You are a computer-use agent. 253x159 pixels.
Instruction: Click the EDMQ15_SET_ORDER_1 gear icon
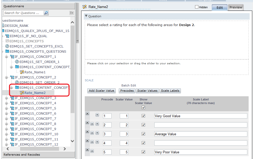pos(17,62)
